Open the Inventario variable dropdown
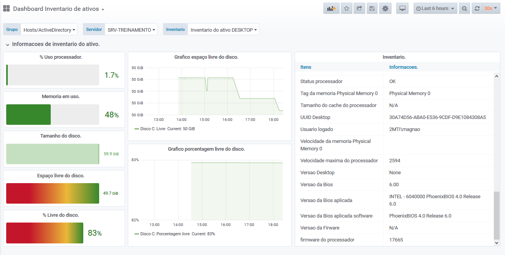Image resolution: width=505 pixels, height=255 pixels. click(223, 30)
